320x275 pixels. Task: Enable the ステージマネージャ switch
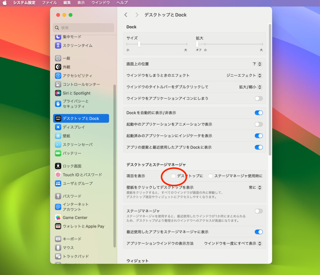258,211
